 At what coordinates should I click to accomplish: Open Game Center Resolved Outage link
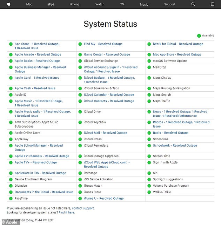(107, 54)
